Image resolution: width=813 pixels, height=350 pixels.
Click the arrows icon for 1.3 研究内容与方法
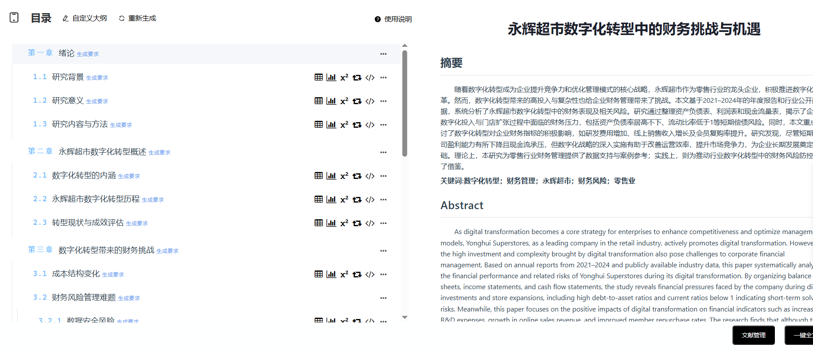pyautogui.click(x=357, y=125)
